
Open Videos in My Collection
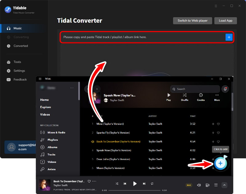[x=48, y=162]
